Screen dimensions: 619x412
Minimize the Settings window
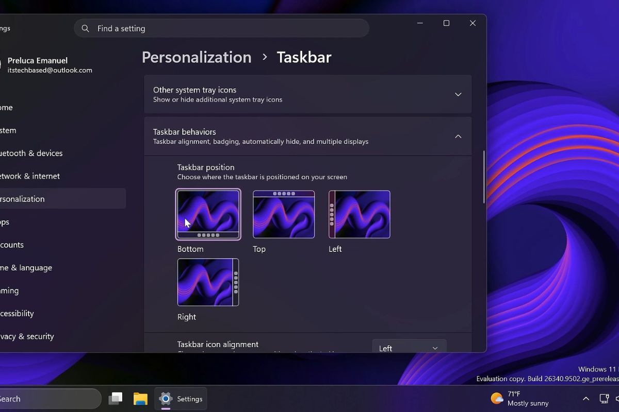(420, 23)
